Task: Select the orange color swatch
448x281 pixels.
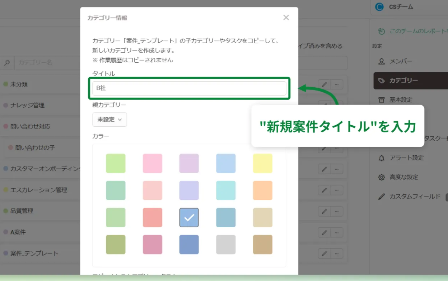Action: [262, 190]
